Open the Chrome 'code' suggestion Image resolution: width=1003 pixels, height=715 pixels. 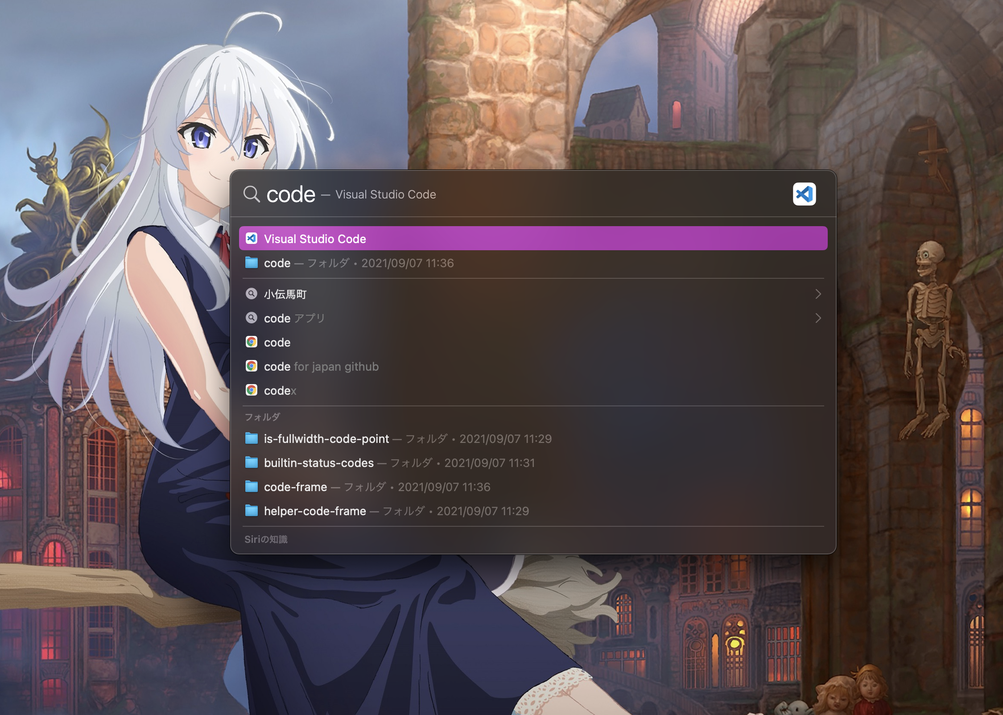[x=533, y=342]
